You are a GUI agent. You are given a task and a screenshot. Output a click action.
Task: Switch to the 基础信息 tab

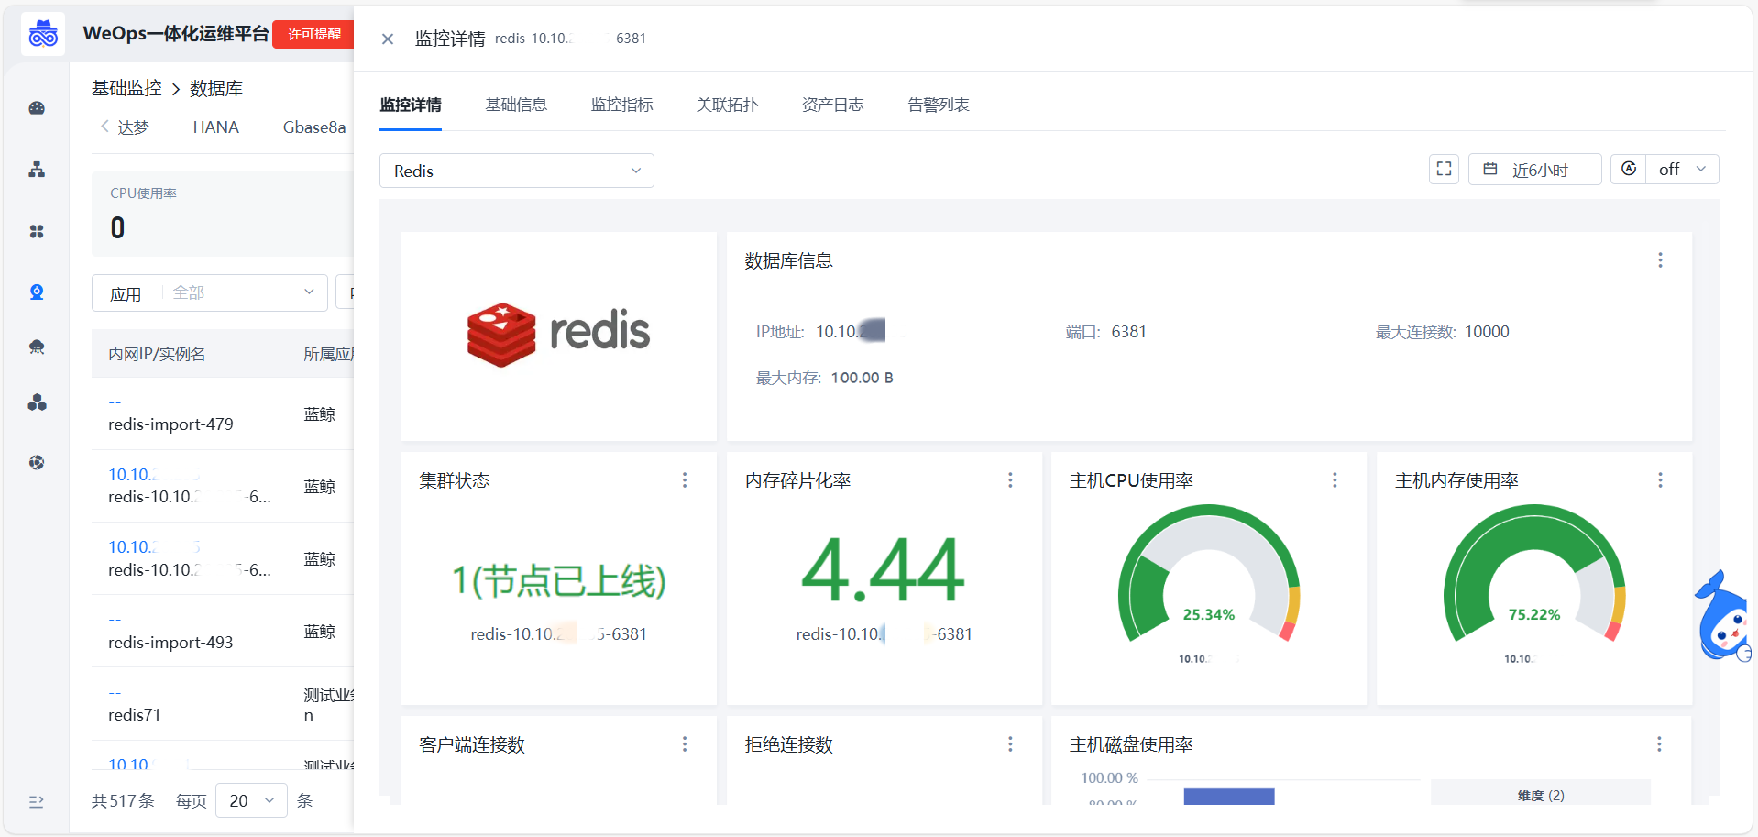point(516,105)
